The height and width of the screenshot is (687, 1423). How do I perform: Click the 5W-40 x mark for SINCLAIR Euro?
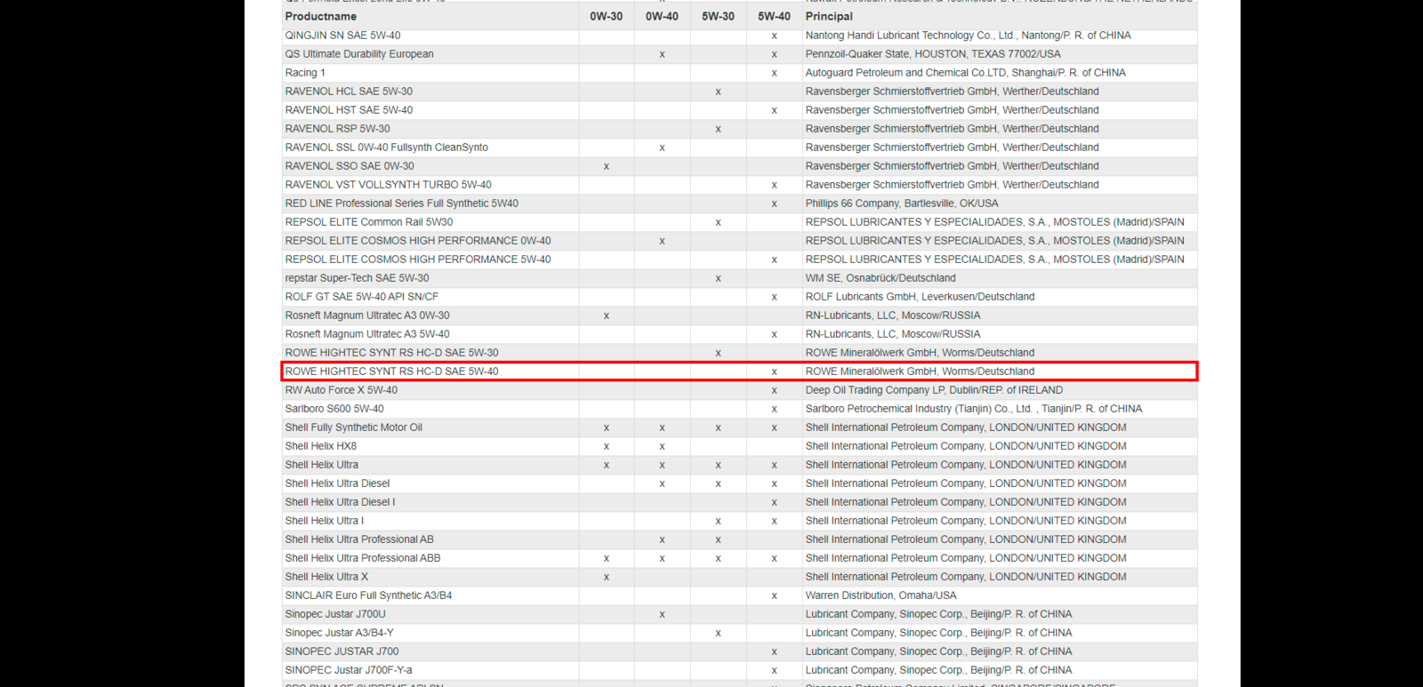774,595
